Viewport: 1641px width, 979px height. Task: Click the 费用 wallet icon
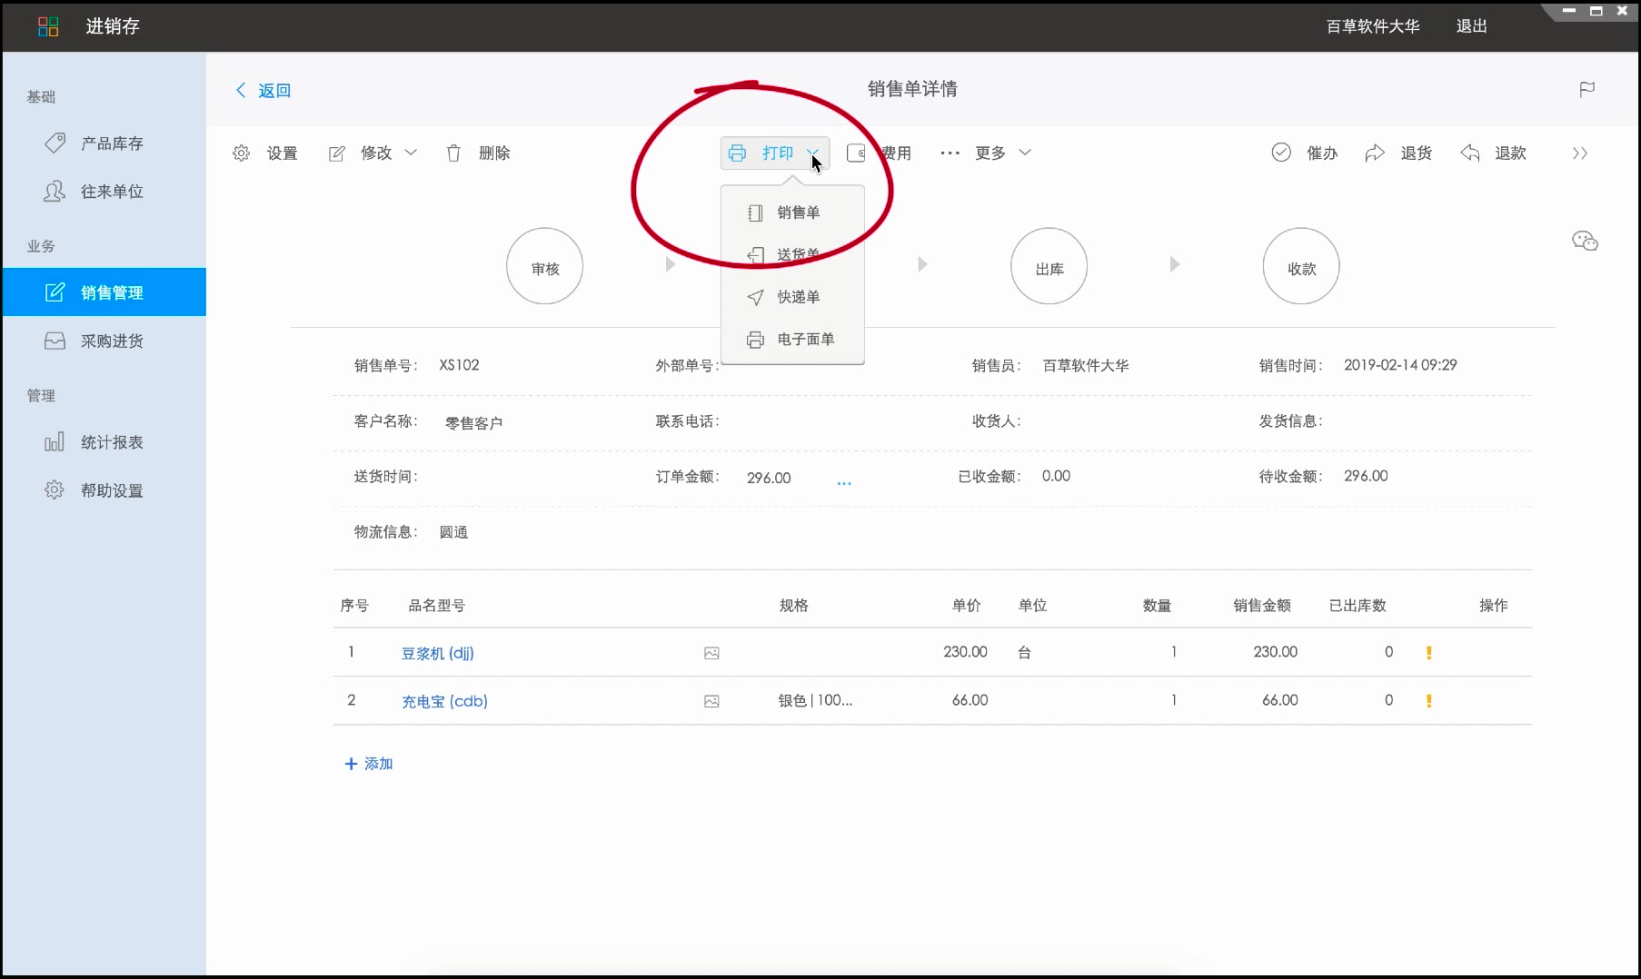click(856, 153)
